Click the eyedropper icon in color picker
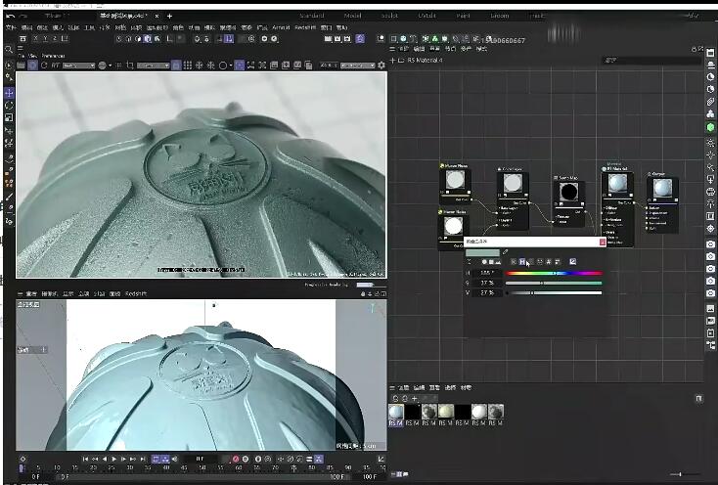This screenshot has width=718, height=485. point(506,251)
